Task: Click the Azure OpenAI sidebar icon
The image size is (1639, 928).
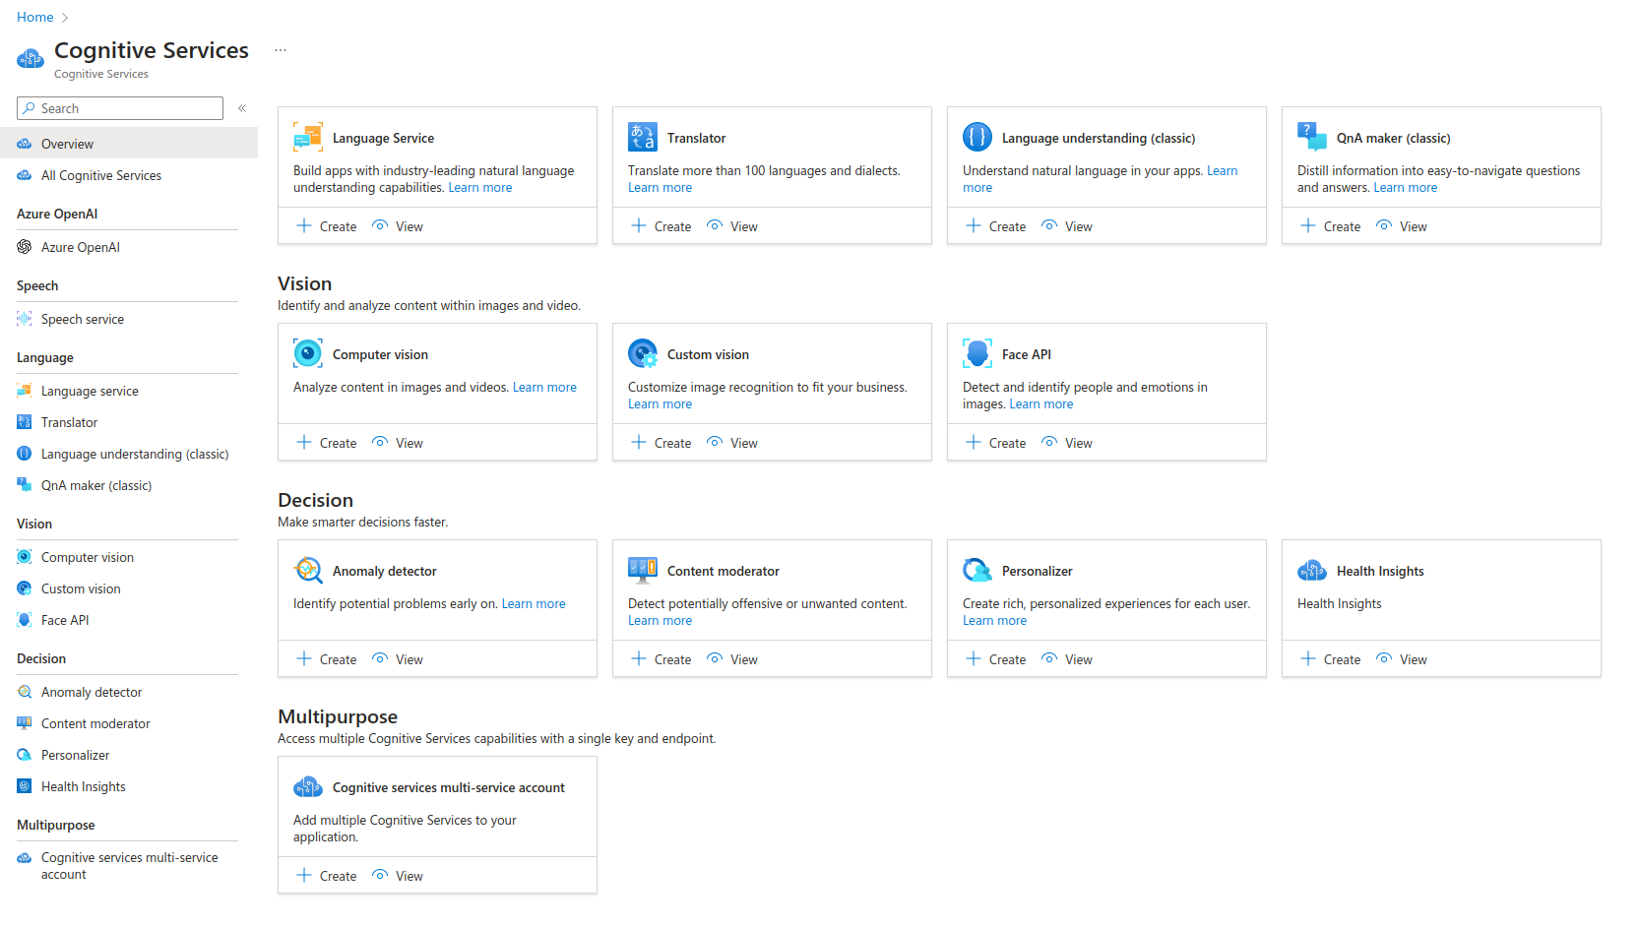Action: tap(25, 247)
